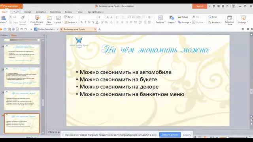253x142 pixels.
Task: Toggle Underline formatting
Action: 89,22
